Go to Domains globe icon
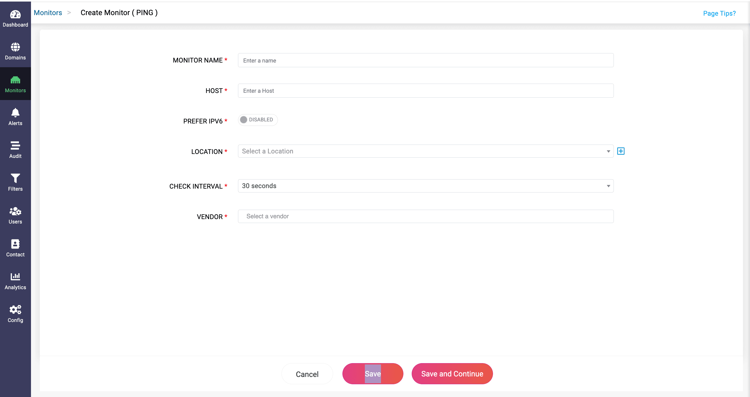Viewport: 750px width, 397px height. 15,47
